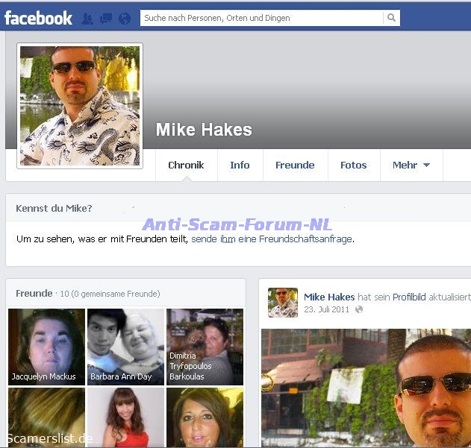Open Jacquelyn Mackus friend thumbnail

46,347
